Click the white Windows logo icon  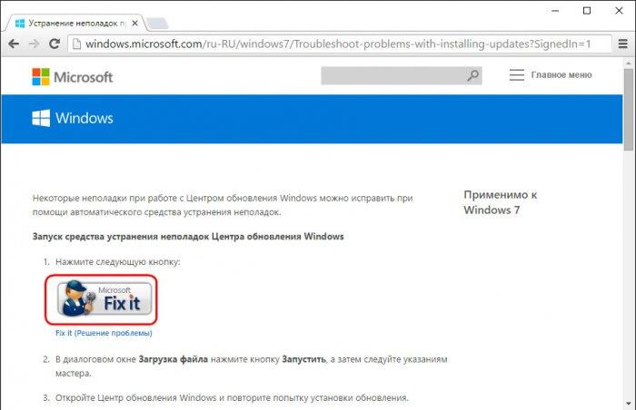(x=41, y=118)
